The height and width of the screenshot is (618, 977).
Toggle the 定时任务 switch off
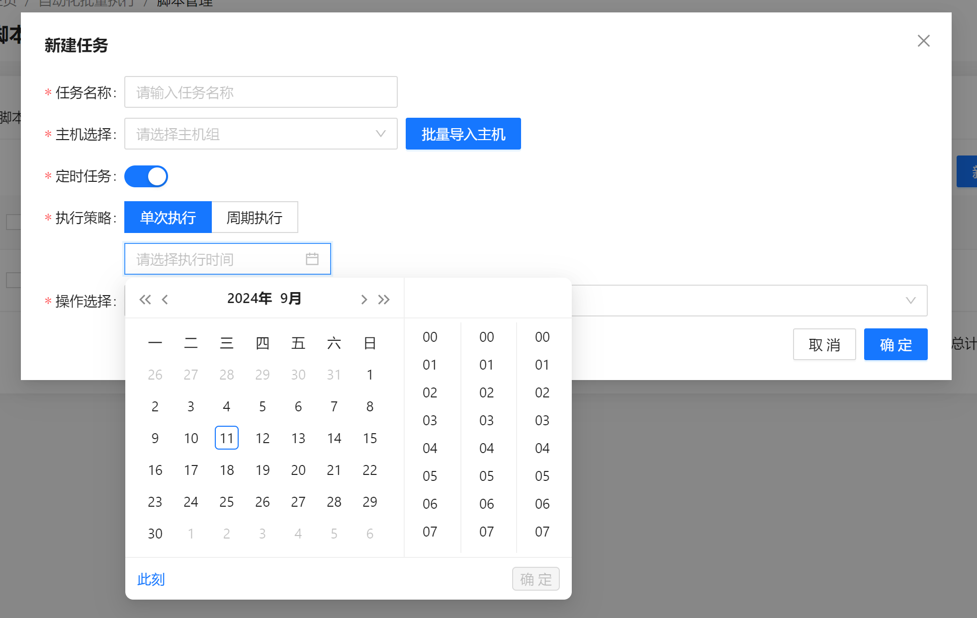coord(146,176)
